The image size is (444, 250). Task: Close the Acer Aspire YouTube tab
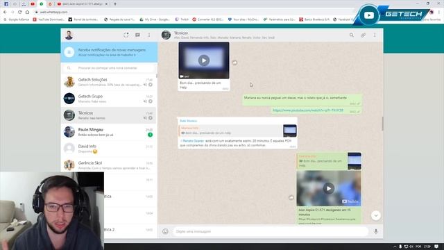(106, 4)
